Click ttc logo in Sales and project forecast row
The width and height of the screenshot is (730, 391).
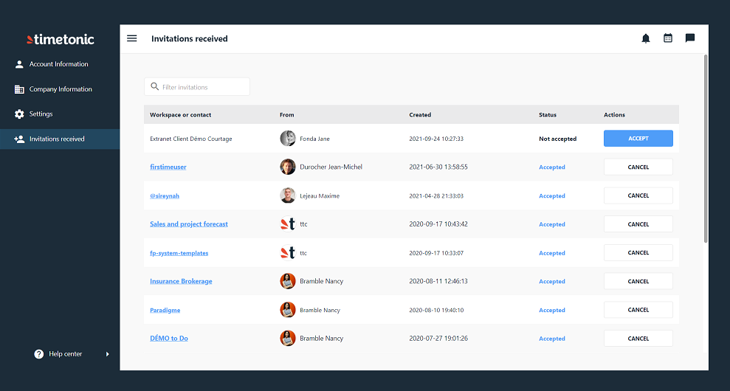click(x=288, y=224)
